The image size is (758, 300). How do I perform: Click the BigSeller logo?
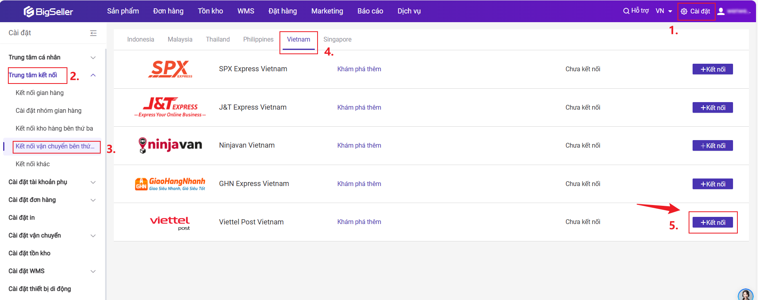(x=48, y=11)
